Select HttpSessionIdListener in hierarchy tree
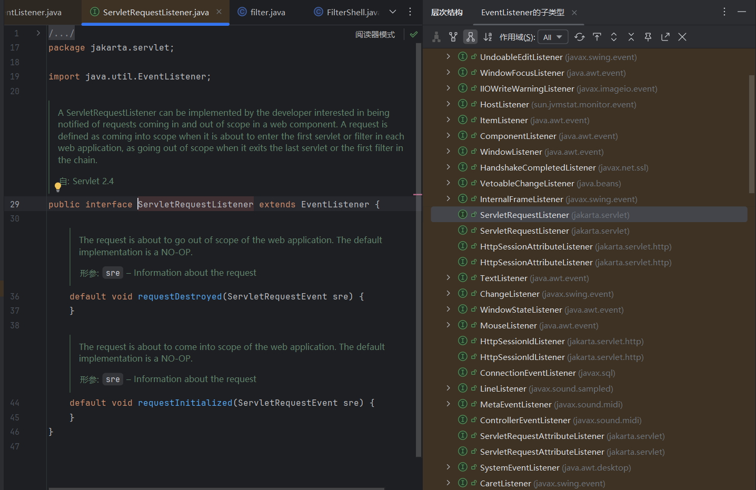Viewport: 756px width, 490px height. click(522, 341)
